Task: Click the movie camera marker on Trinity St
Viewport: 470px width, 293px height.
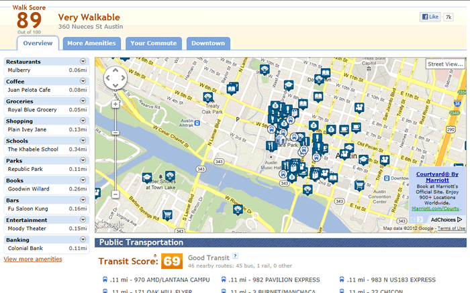Action: pos(384,160)
